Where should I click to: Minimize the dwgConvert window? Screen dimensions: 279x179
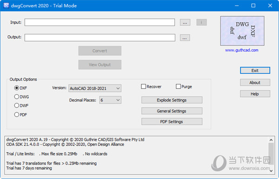tap(237, 6)
